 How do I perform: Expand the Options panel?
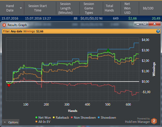point(11,122)
